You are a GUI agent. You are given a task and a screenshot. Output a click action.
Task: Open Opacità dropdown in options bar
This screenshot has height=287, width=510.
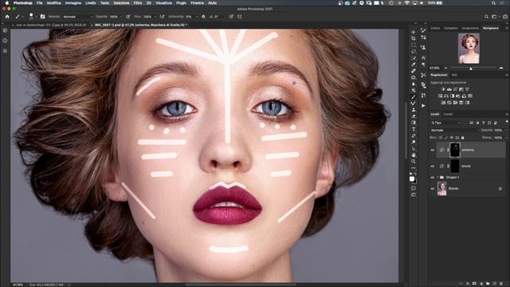[120, 16]
